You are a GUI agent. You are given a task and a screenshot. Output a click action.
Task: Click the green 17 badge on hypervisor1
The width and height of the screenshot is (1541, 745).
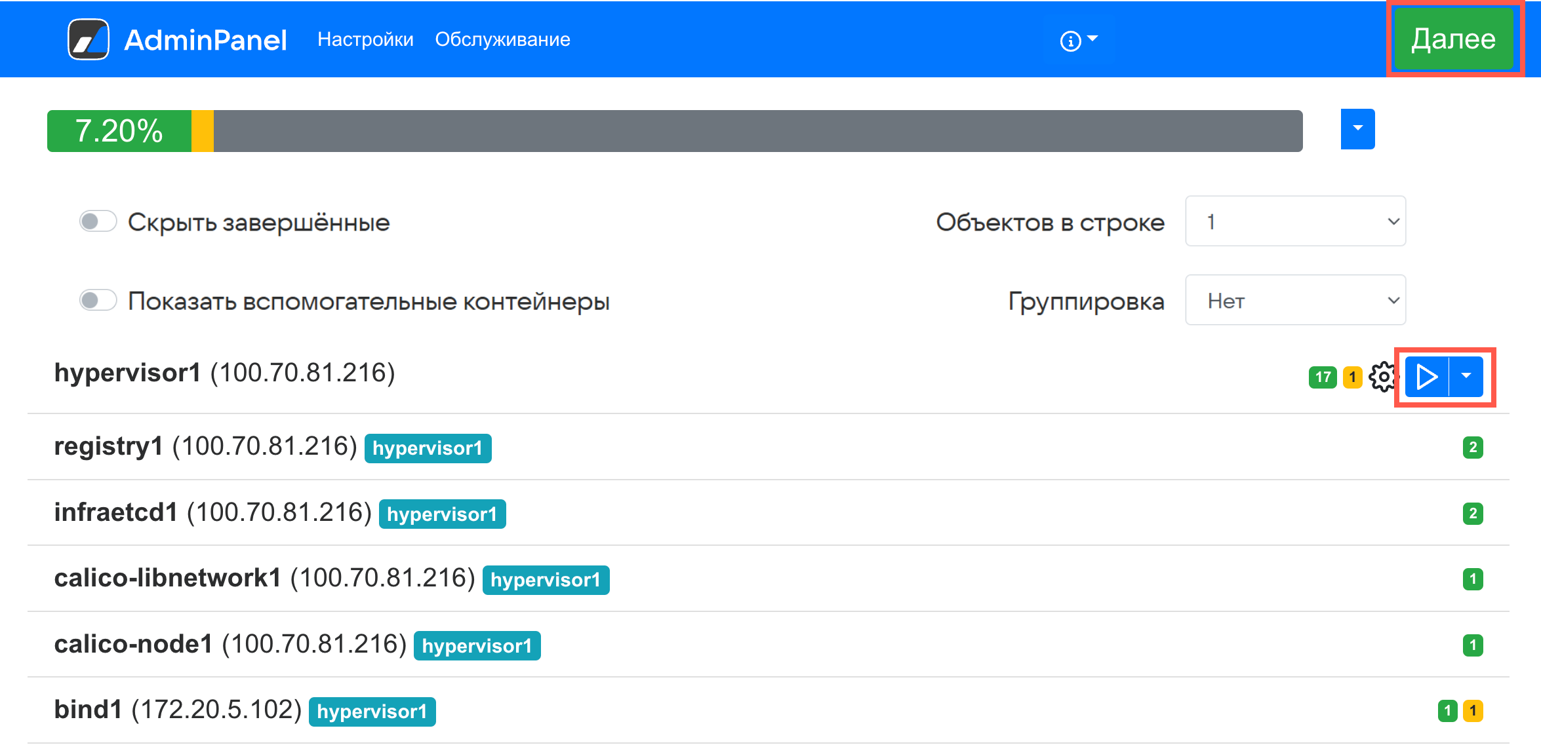pyautogui.click(x=1322, y=377)
